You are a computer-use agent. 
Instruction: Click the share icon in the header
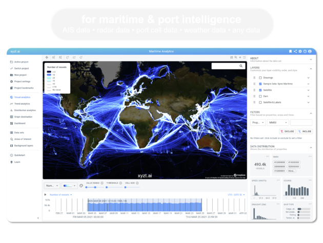point(295,51)
